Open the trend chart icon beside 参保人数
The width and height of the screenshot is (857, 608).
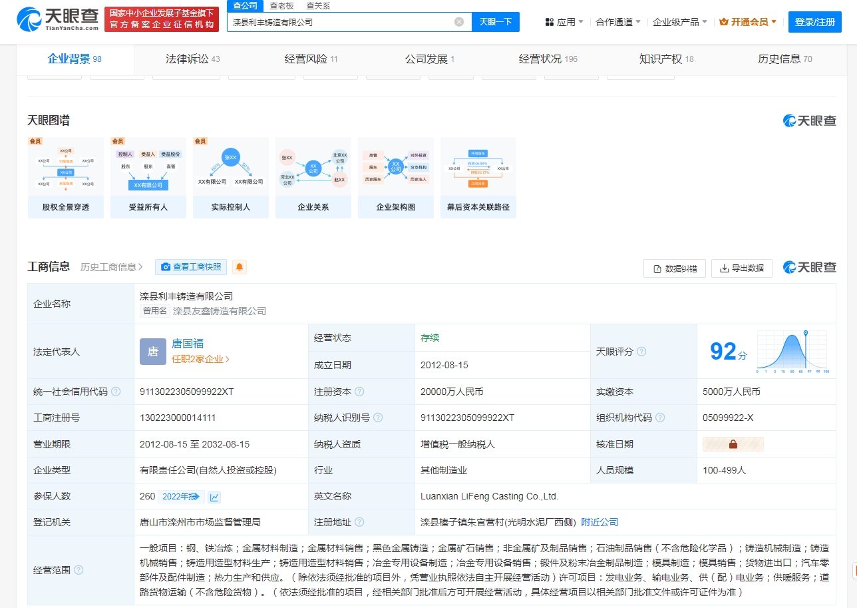(214, 497)
